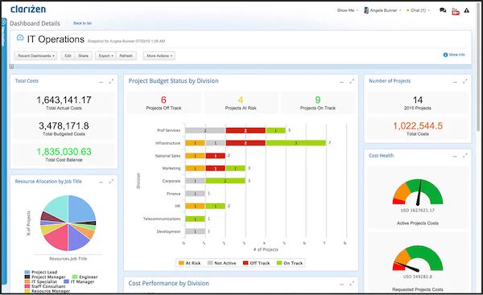Toggle On Track legend entry

(290, 264)
